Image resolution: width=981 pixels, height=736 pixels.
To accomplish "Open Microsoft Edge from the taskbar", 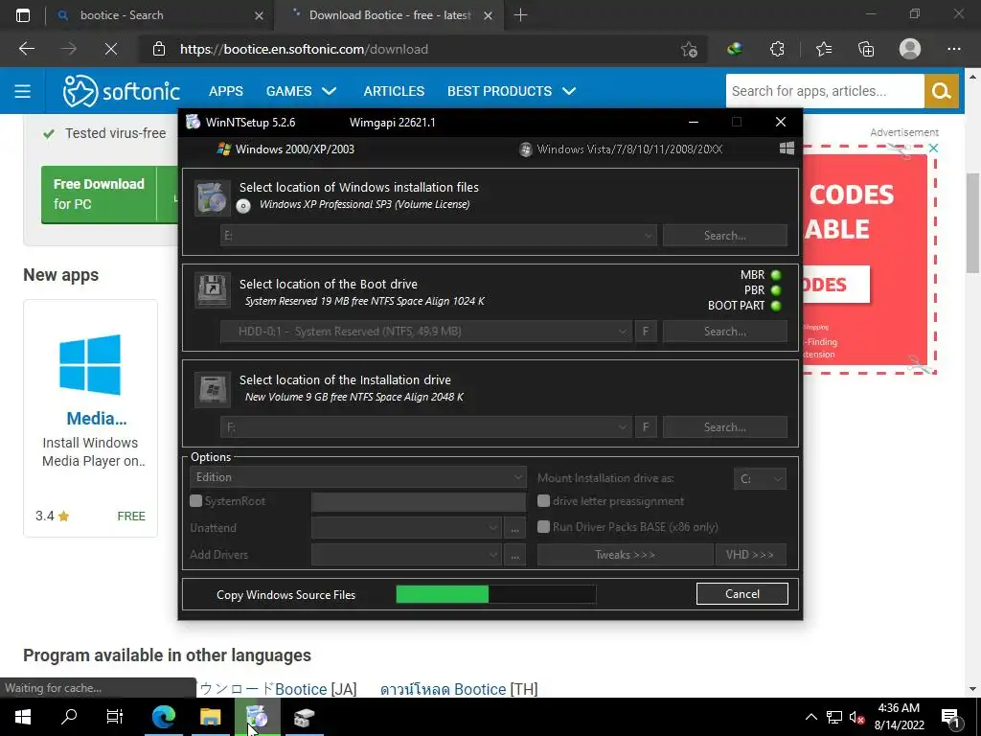I will pyautogui.click(x=163, y=717).
